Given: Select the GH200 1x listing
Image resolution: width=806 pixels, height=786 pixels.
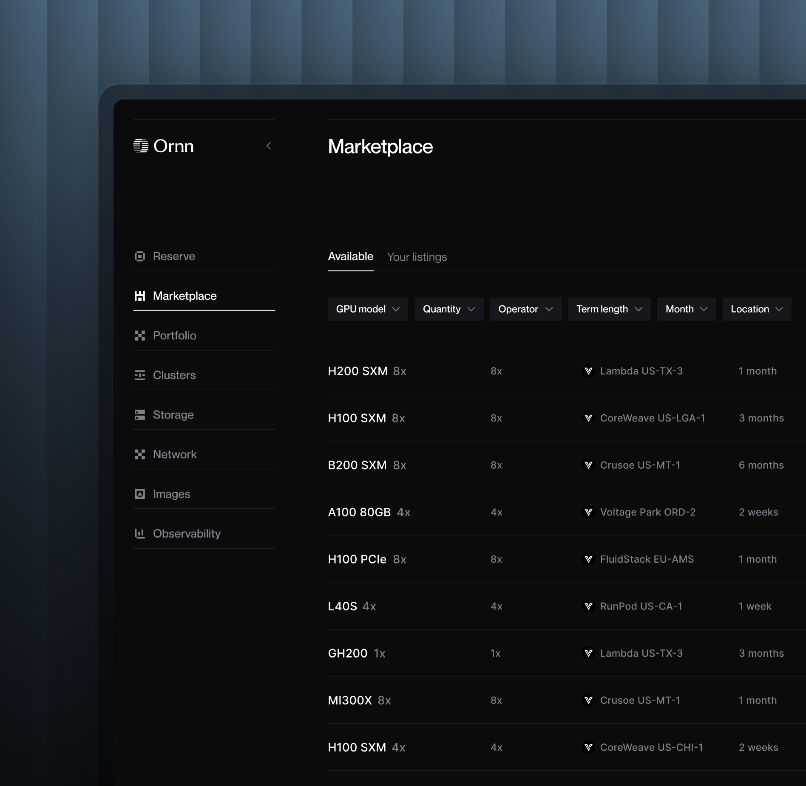Looking at the screenshot, I should (357, 653).
